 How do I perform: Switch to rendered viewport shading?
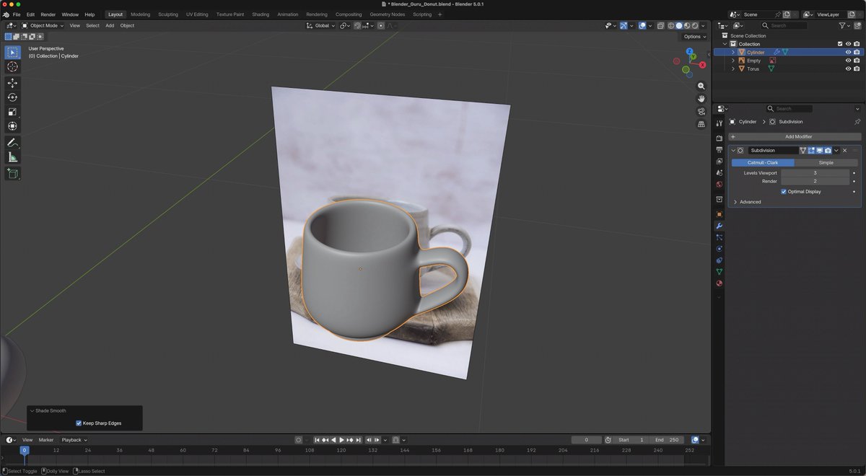[695, 25]
